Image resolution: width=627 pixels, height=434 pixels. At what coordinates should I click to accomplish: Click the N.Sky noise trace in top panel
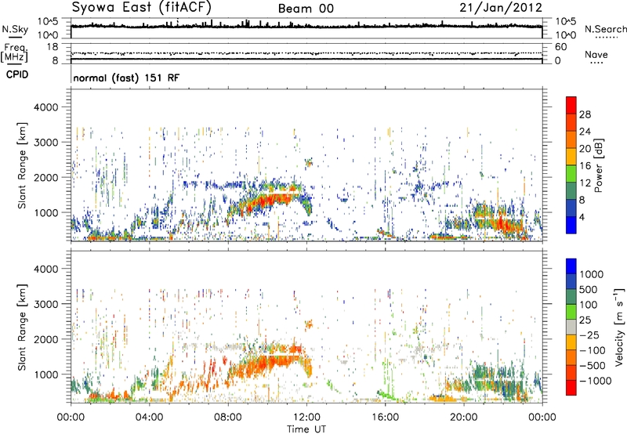click(x=306, y=26)
